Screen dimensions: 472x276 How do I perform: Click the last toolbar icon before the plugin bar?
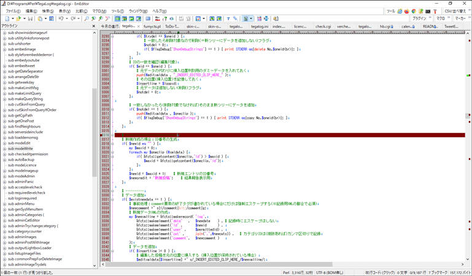276,18
